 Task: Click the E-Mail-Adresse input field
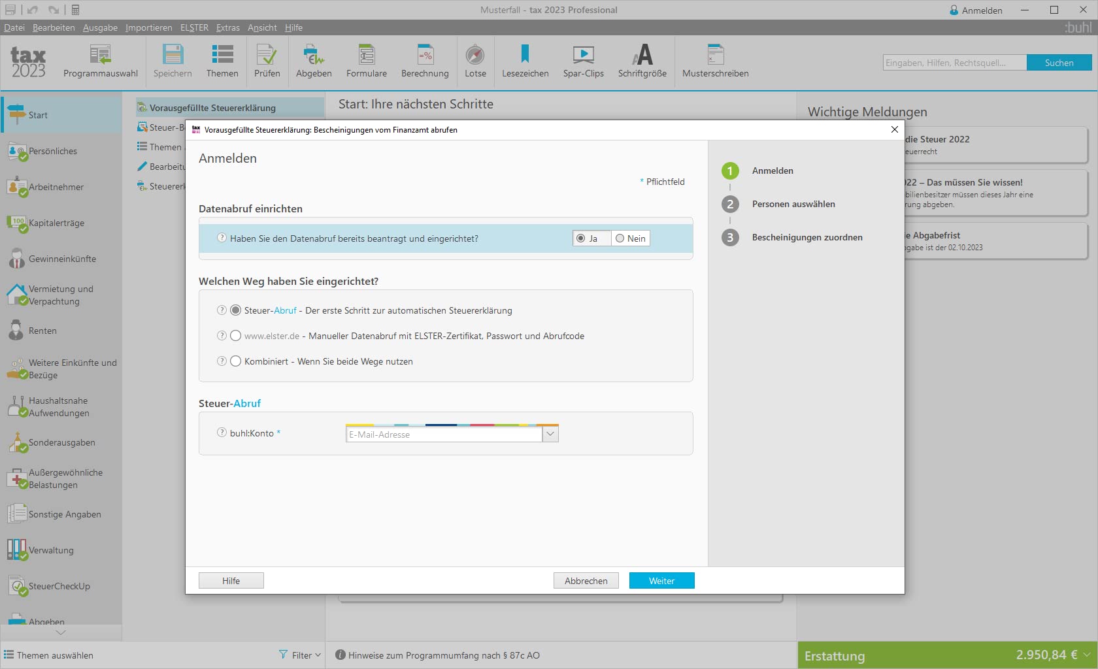444,434
